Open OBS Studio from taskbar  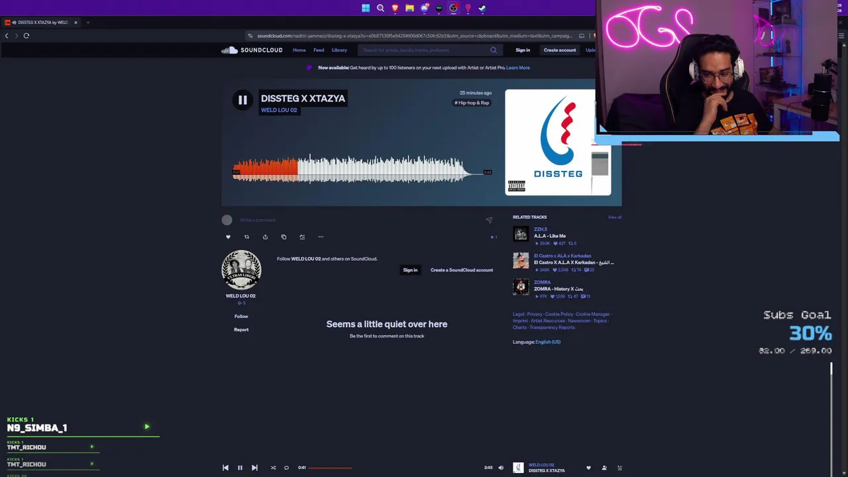pos(453,8)
